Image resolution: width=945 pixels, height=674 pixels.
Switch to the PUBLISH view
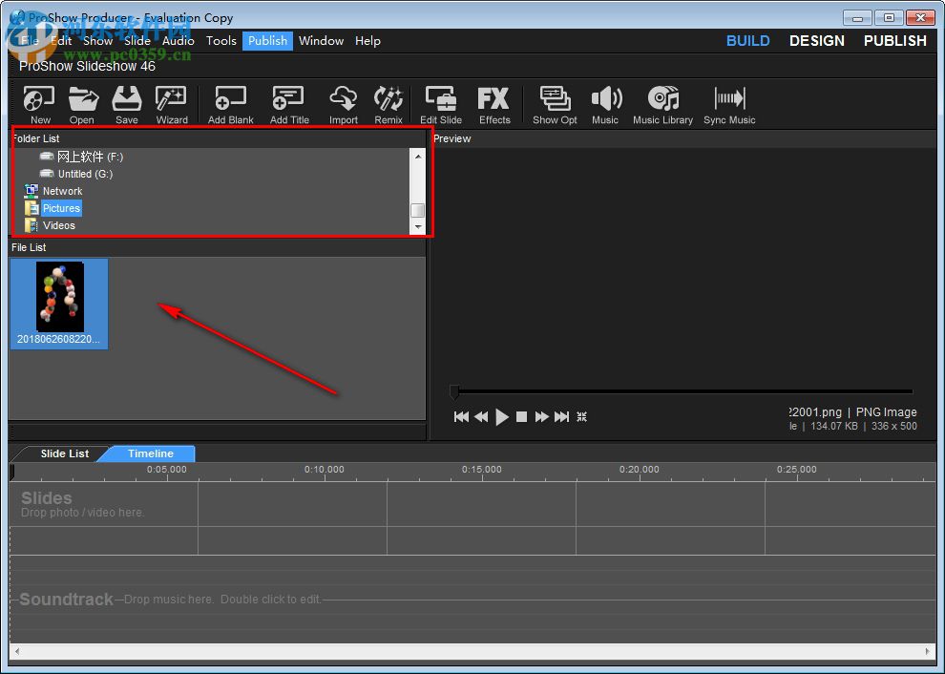click(894, 40)
